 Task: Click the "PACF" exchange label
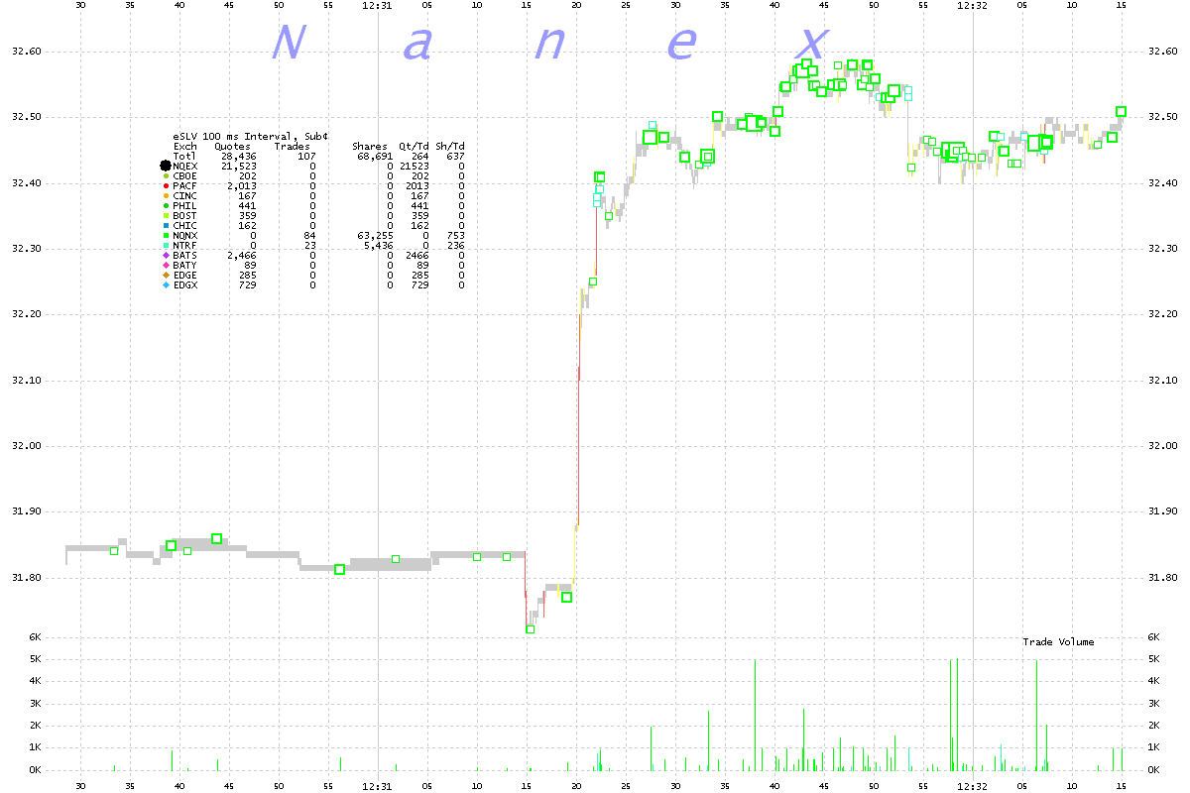185,186
